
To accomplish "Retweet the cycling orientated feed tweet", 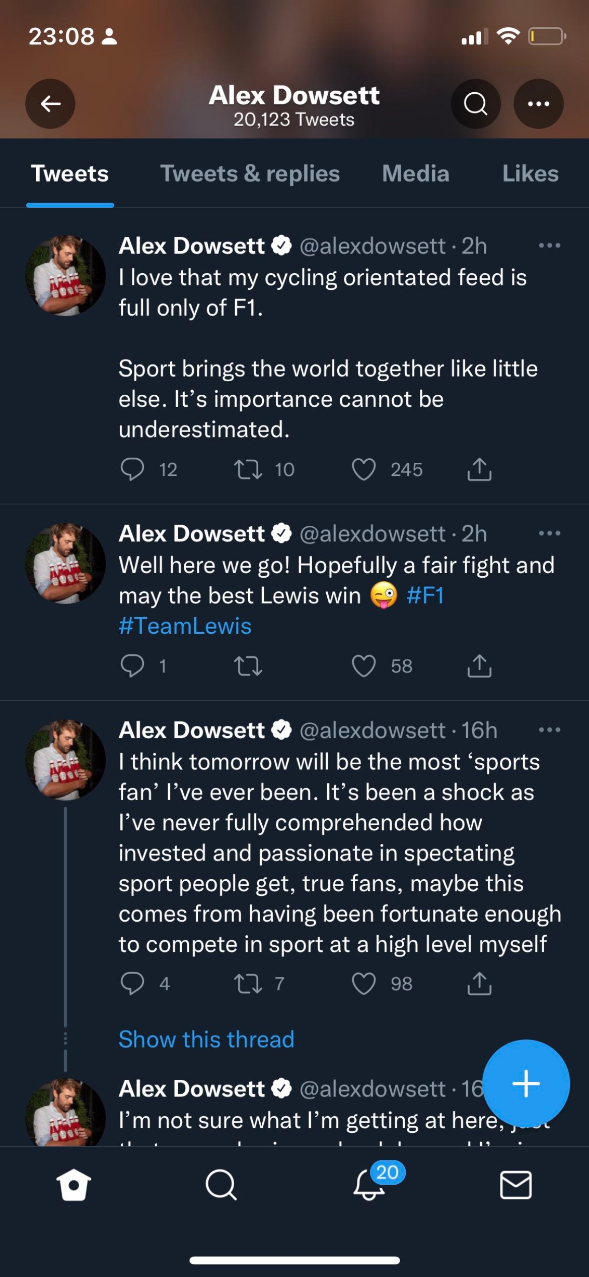I will tap(248, 469).
